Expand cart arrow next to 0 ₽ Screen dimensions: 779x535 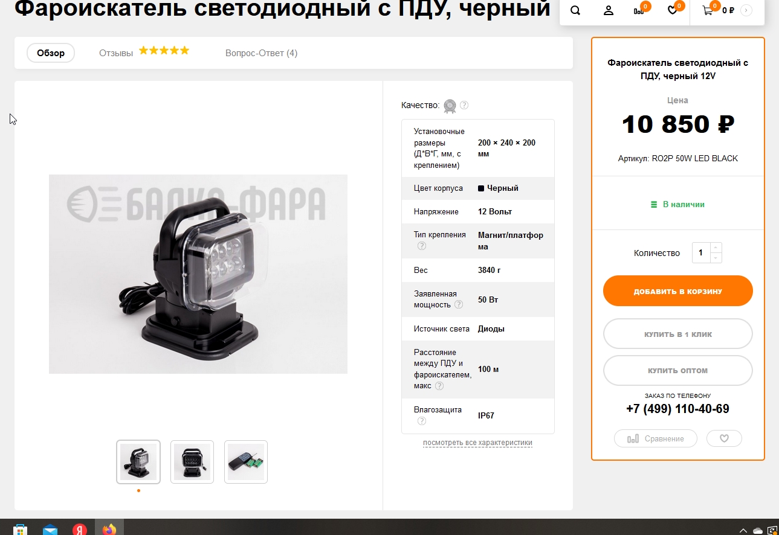coord(746,10)
